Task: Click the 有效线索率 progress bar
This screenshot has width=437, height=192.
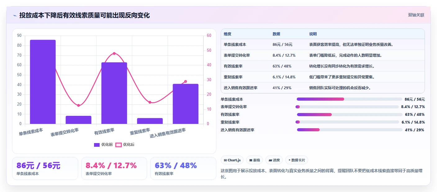Action: click(x=350, y=115)
